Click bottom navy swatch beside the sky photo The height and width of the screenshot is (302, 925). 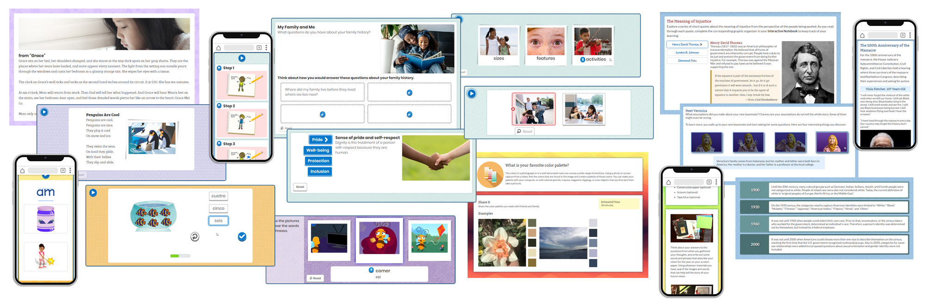pyautogui.click(x=593, y=263)
